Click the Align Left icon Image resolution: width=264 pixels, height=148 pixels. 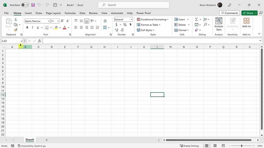(76, 27)
